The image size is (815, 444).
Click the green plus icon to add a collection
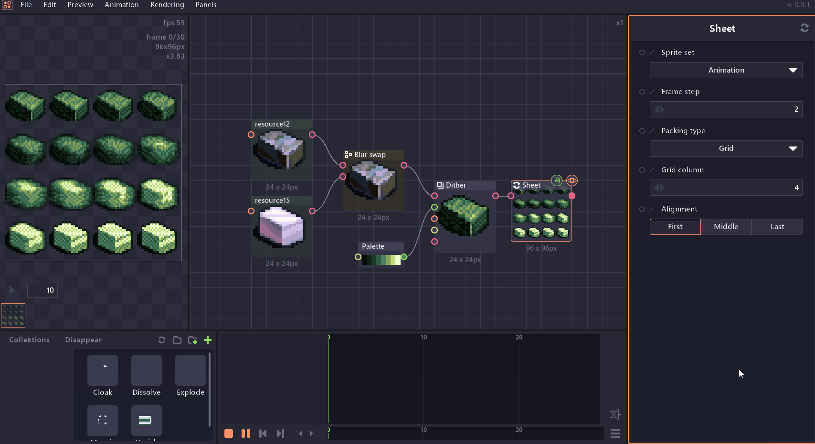point(208,340)
